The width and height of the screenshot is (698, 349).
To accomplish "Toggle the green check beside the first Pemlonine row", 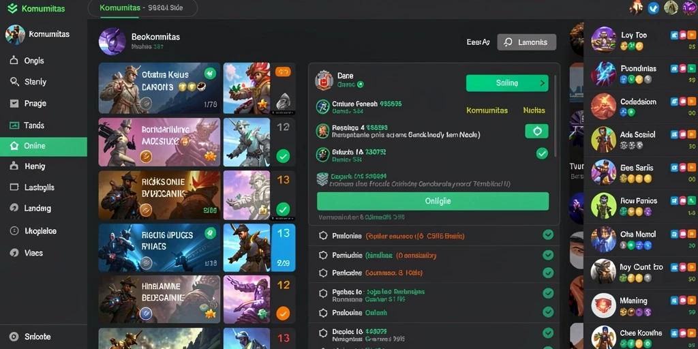I will pos(548,235).
